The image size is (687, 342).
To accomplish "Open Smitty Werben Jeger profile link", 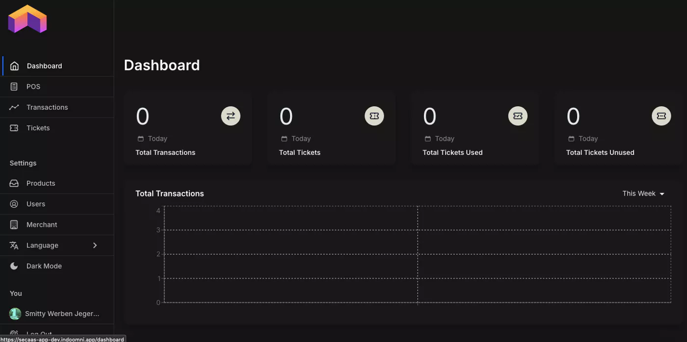I will click(62, 314).
